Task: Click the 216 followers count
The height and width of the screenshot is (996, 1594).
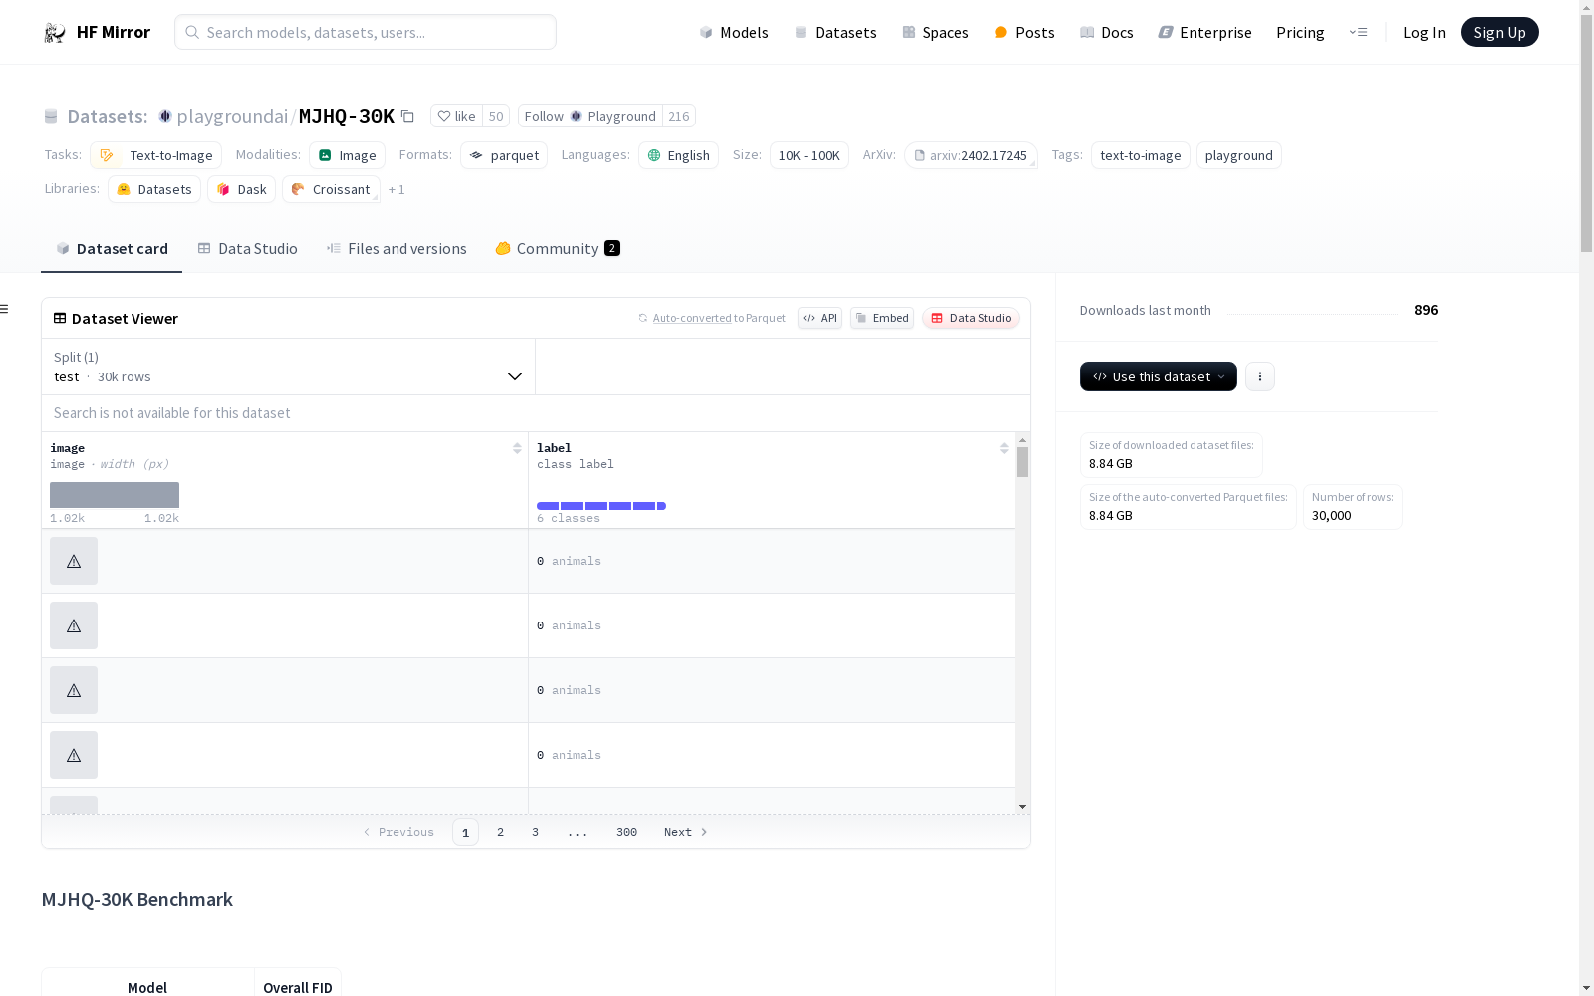Action: coord(679,116)
